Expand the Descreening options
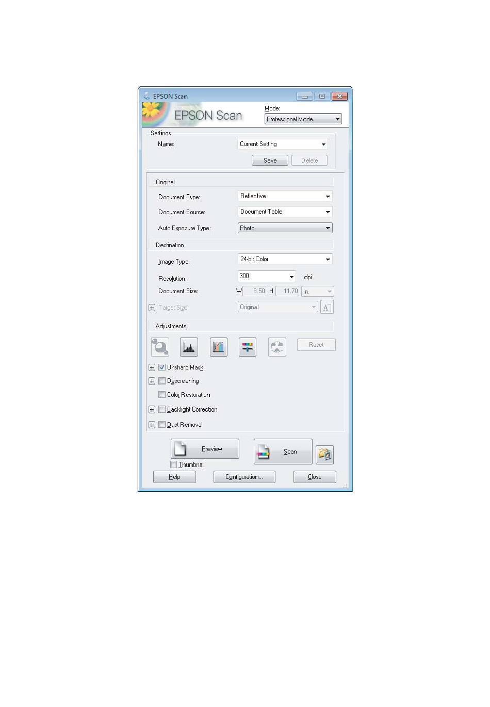 click(152, 381)
